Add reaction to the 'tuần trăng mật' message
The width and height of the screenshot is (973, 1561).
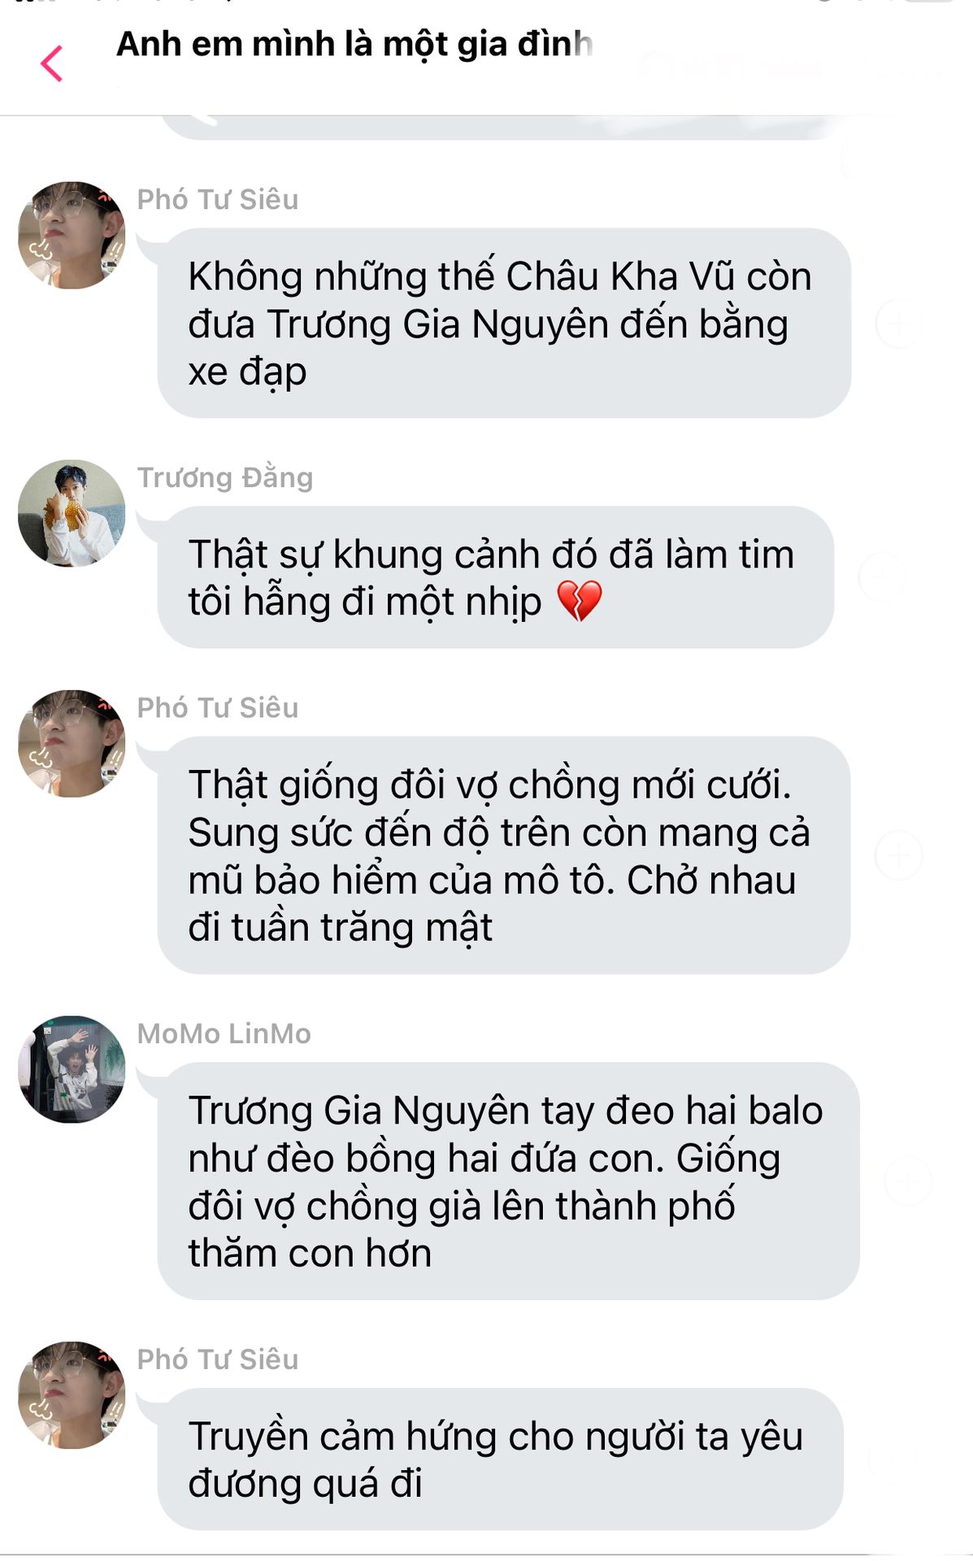point(898,855)
